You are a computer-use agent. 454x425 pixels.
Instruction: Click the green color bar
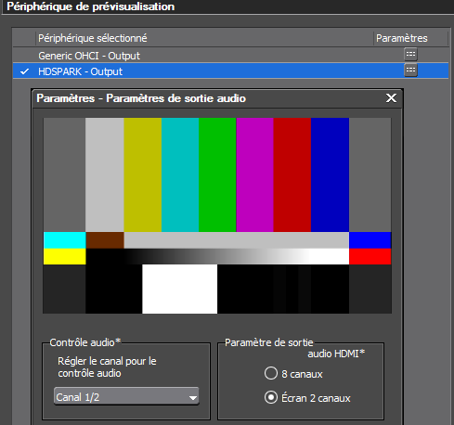click(217, 174)
